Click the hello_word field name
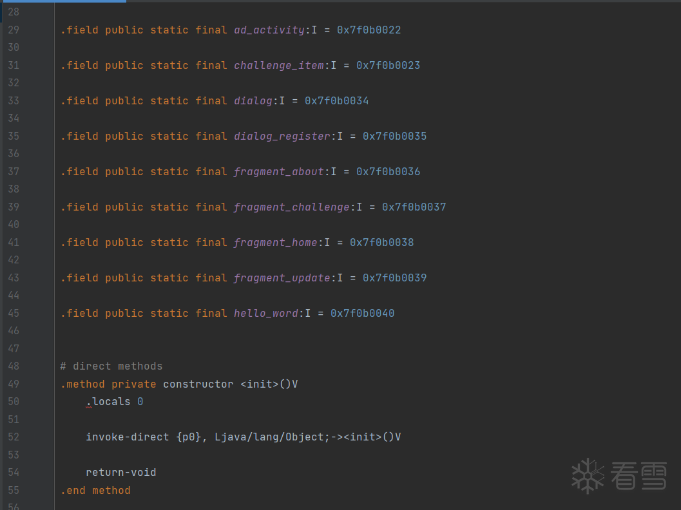 pos(265,314)
